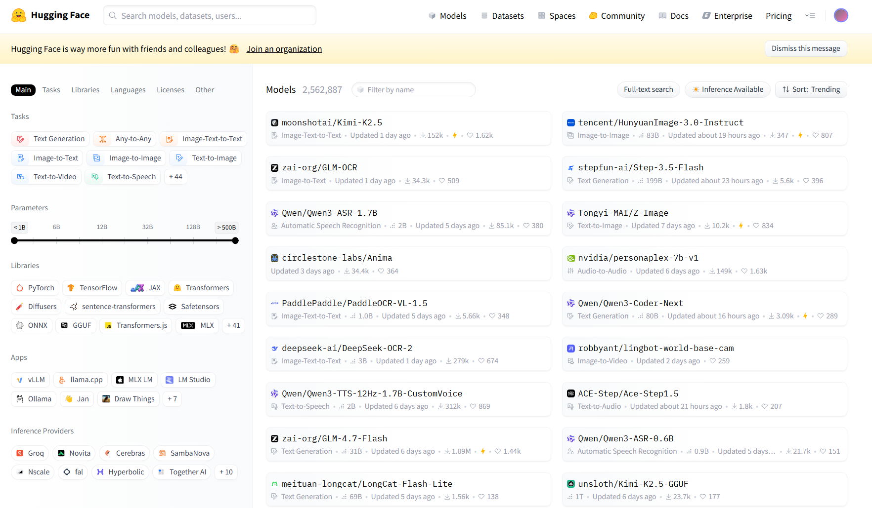
Task: Click the Hugging Face logo icon
Action: click(x=19, y=15)
